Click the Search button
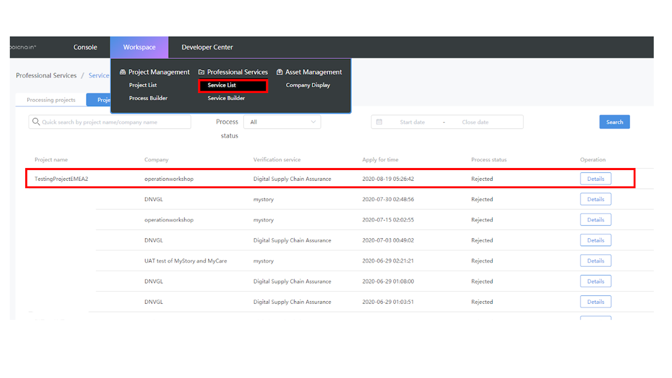Image resolution: width=672 pixels, height=378 pixels. [x=614, y=122]
